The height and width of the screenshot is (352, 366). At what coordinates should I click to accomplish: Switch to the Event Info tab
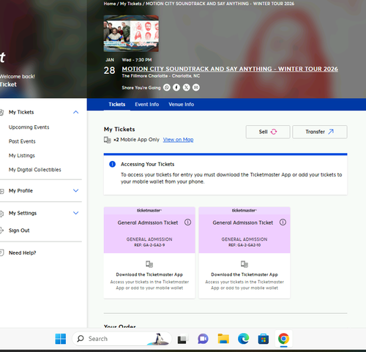pos(147,105)
